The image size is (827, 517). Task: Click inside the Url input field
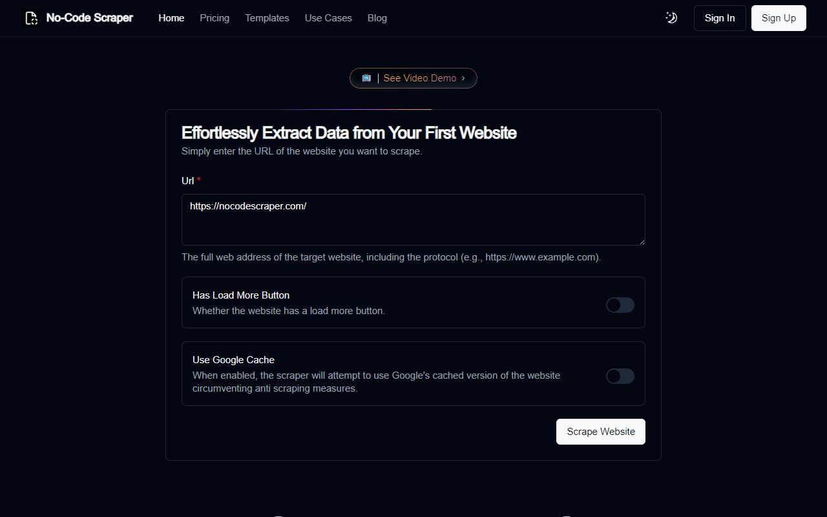pyautogui.click(x=413, y=220)
